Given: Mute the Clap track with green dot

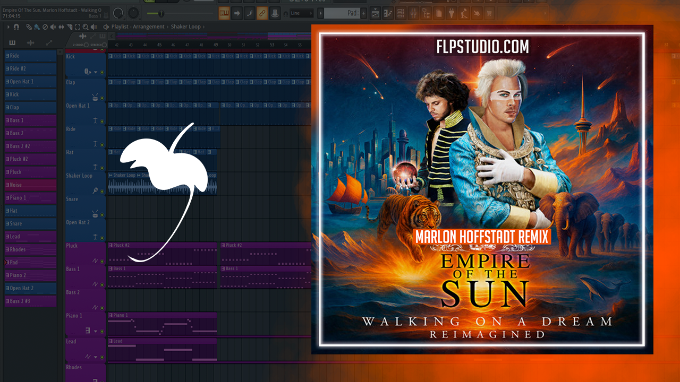Looking at the screenshot, I should click(102, 98).
